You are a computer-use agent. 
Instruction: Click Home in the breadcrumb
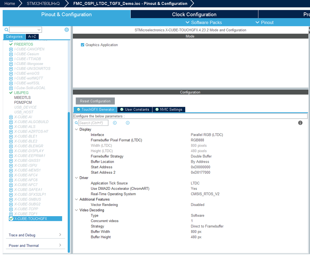[x=10, y=3]
